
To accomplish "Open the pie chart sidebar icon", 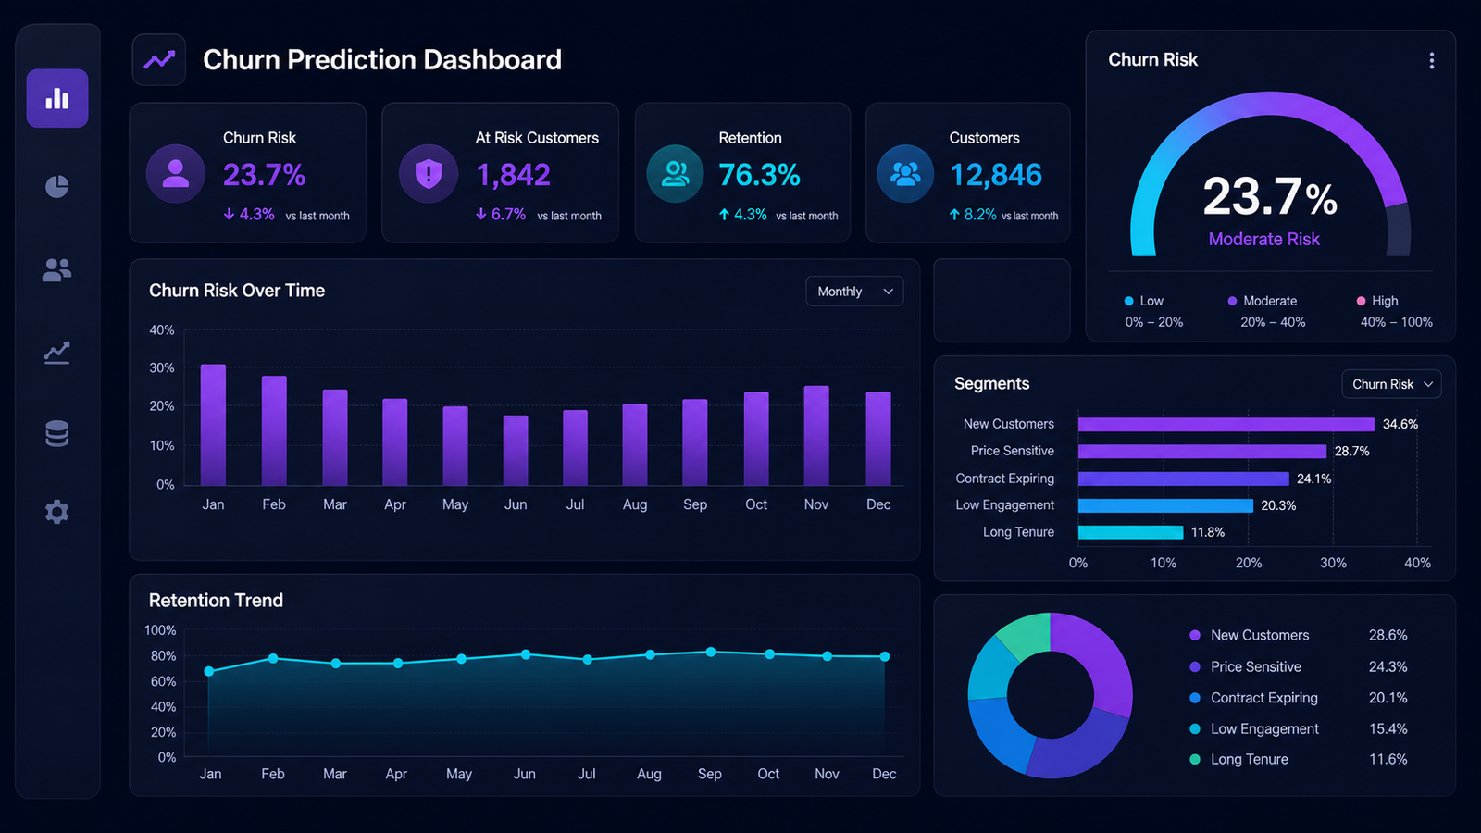I will click(57, 186).
